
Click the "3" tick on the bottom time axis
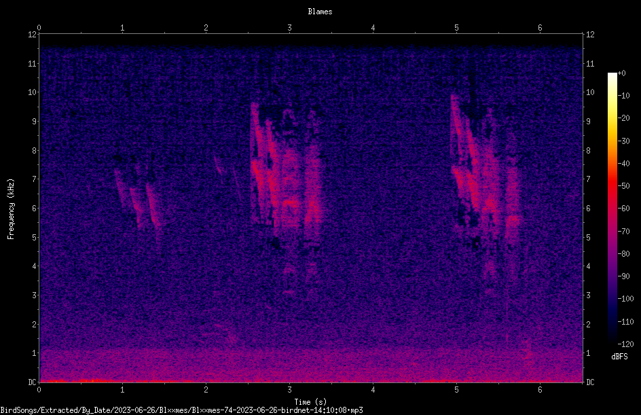click(289, 390)
